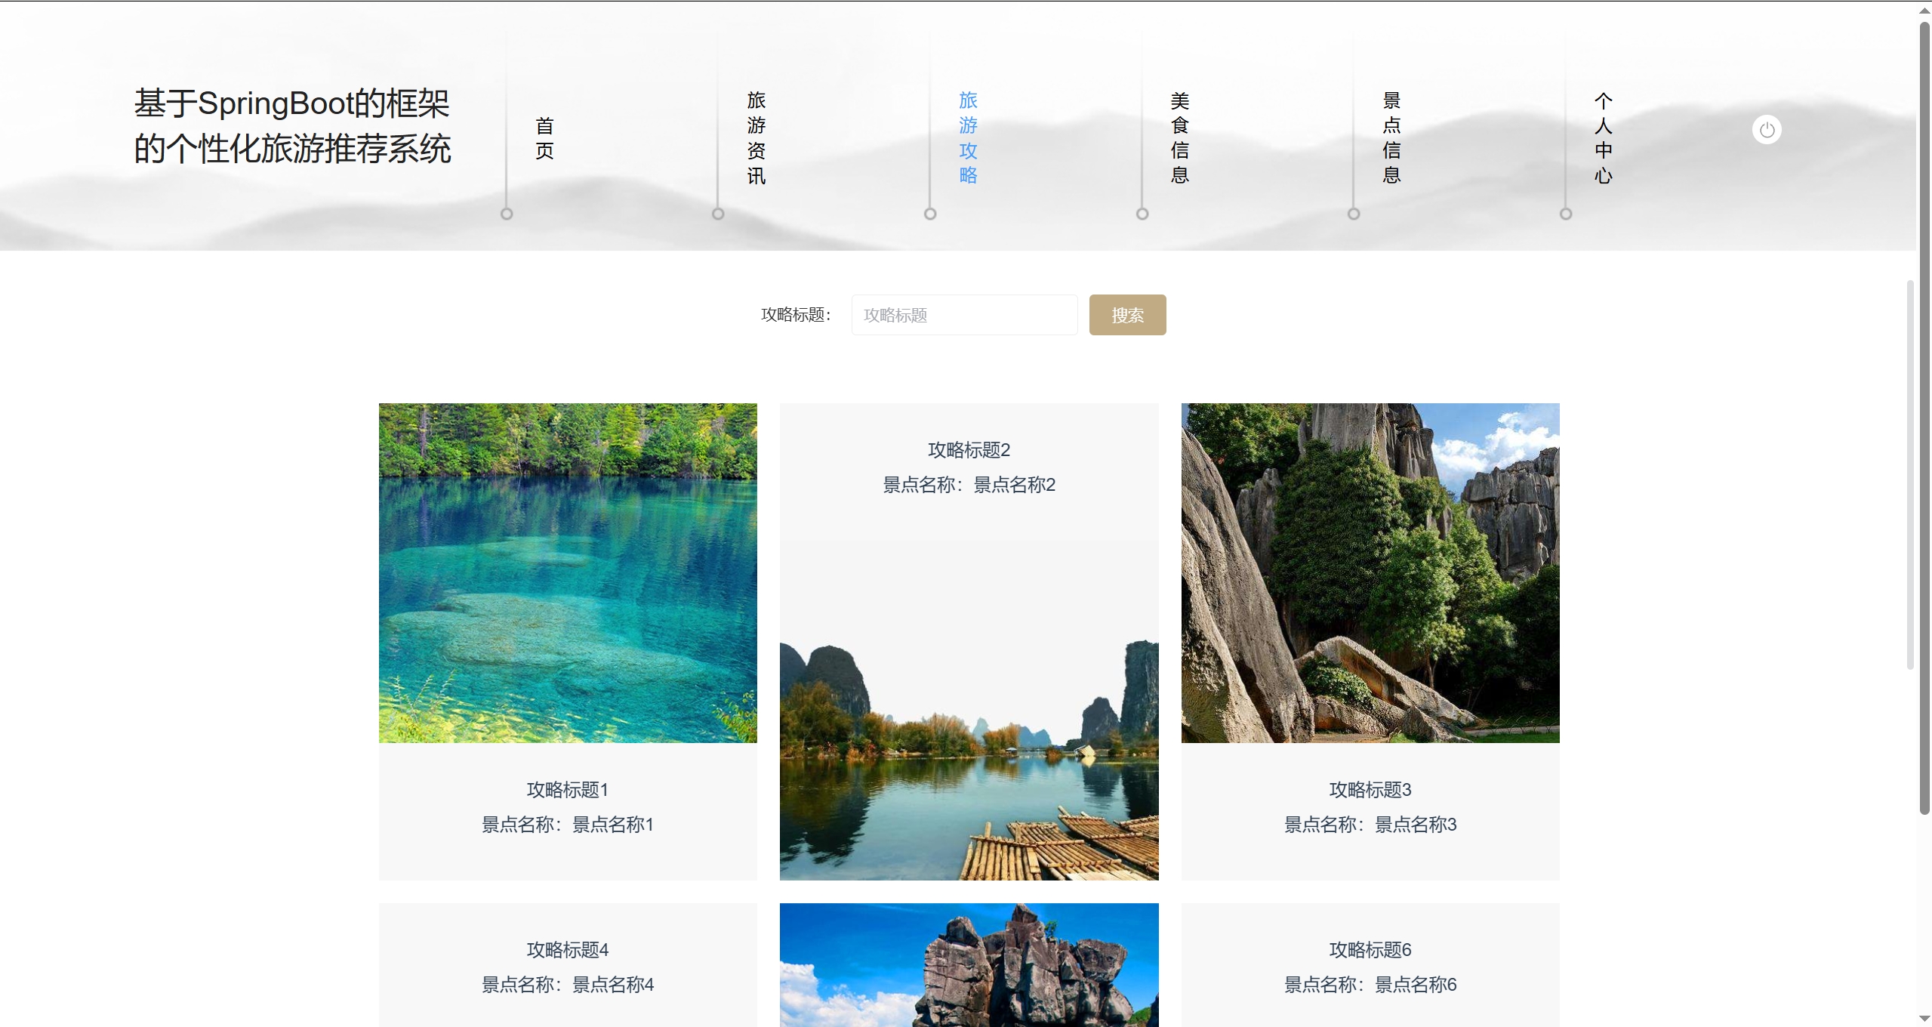Open the rocky peaks photo in second row
Screen dimensions: 1932x1027
tap(969, 965)
